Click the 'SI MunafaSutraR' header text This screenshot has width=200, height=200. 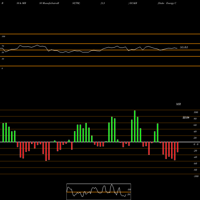coord(49,3)
